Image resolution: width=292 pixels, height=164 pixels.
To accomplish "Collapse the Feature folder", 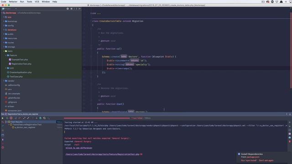I will (x=6, y=56).
